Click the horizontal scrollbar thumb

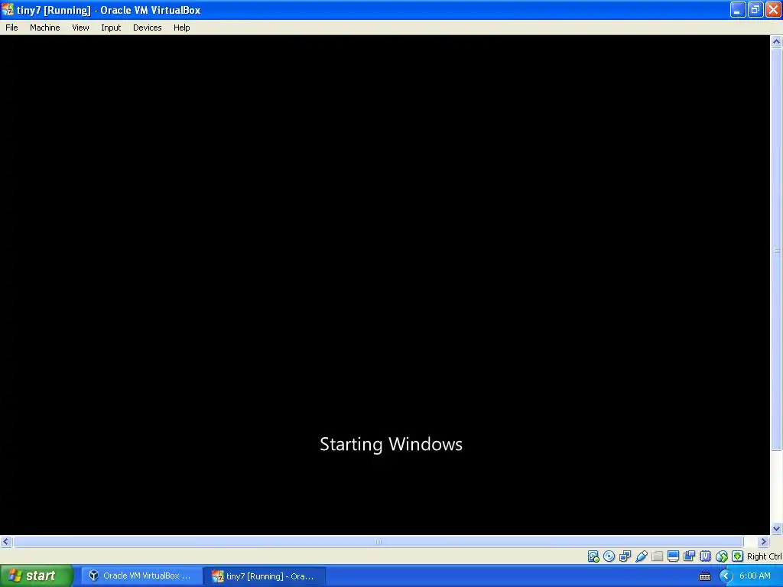pyautogui.click(x=379, y=542)
